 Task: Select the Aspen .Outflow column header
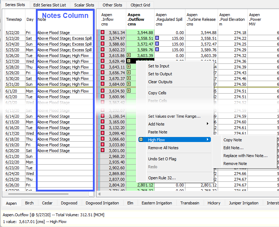pos(136,19)
